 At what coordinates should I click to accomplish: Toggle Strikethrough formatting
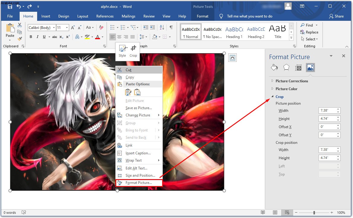point(54,37)
